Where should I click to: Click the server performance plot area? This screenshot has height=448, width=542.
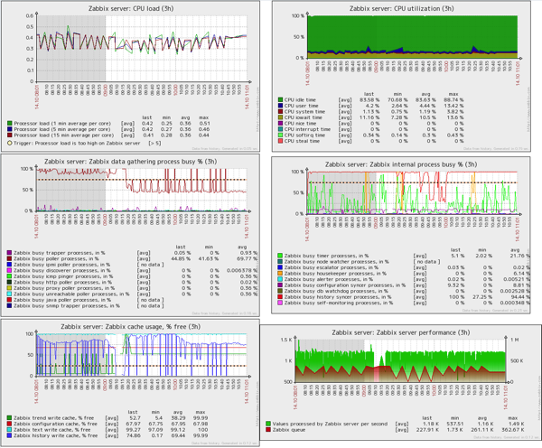(x=400, y=361)
